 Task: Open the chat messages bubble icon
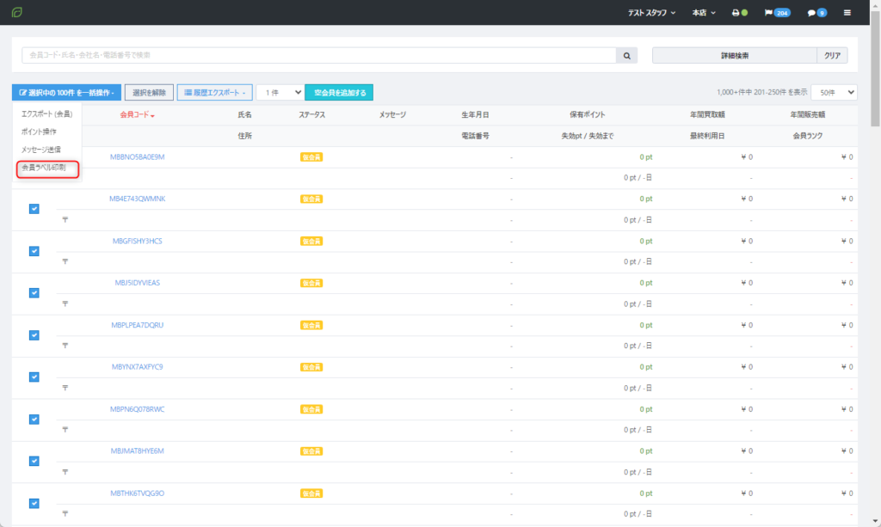coord(816,13)
